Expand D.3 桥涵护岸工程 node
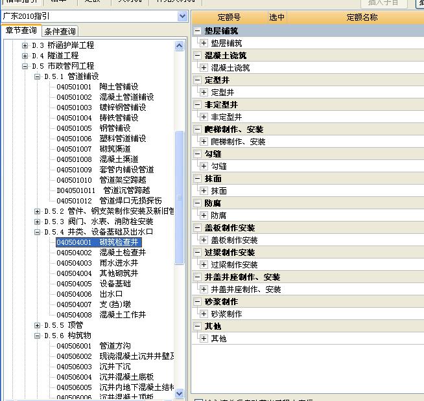 tap(25, 45)
